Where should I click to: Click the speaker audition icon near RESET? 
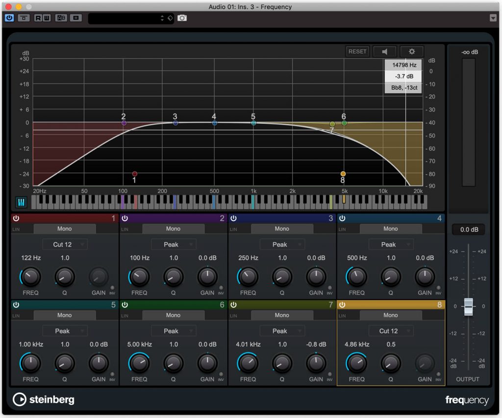pyautogui.click(x=385, y=51)
